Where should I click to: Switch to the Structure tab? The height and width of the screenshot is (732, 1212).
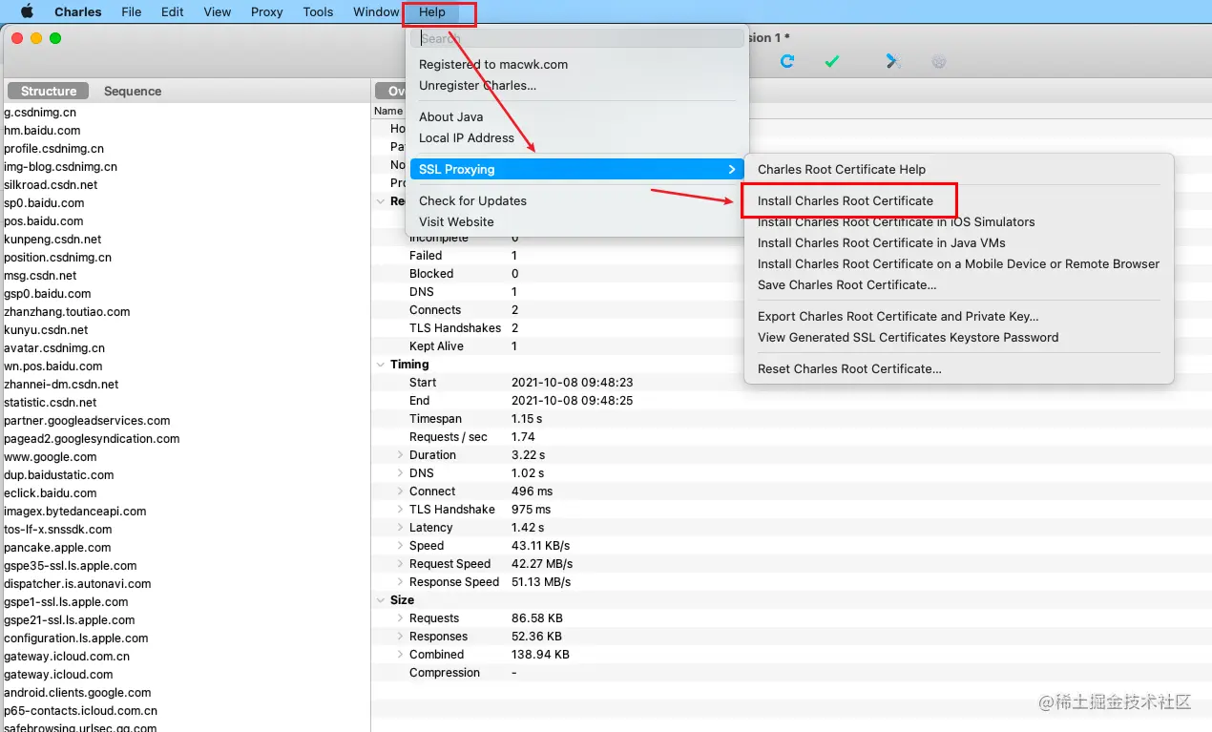click(48, 91)
